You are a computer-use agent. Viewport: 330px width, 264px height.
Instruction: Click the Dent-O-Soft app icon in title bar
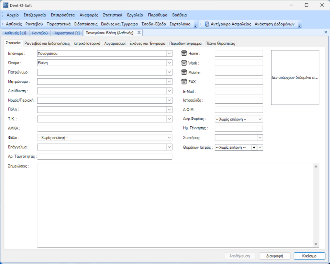[5, 5]
